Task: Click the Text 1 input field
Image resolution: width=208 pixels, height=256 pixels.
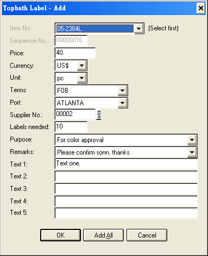Action: pos(126,164)
